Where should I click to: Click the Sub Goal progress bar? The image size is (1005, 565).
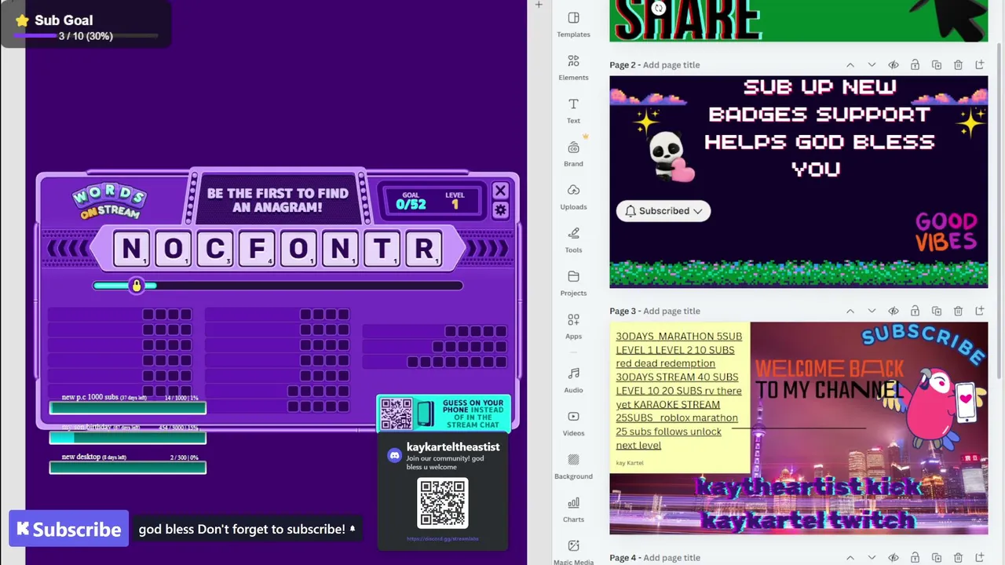tap(86, 36)
